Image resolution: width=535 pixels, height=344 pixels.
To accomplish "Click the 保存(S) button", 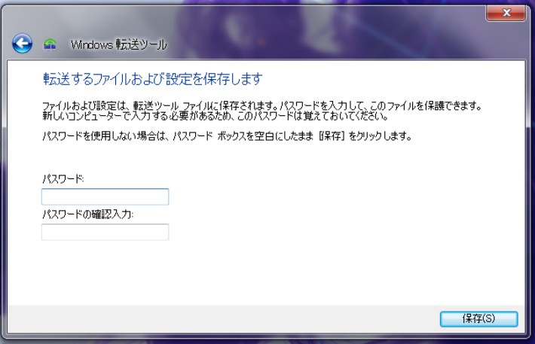I will [478, 318].
